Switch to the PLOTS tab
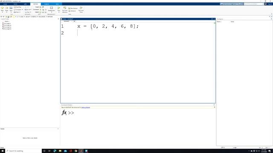Viewport: 273px width, 153px height. tap(15, 4)
